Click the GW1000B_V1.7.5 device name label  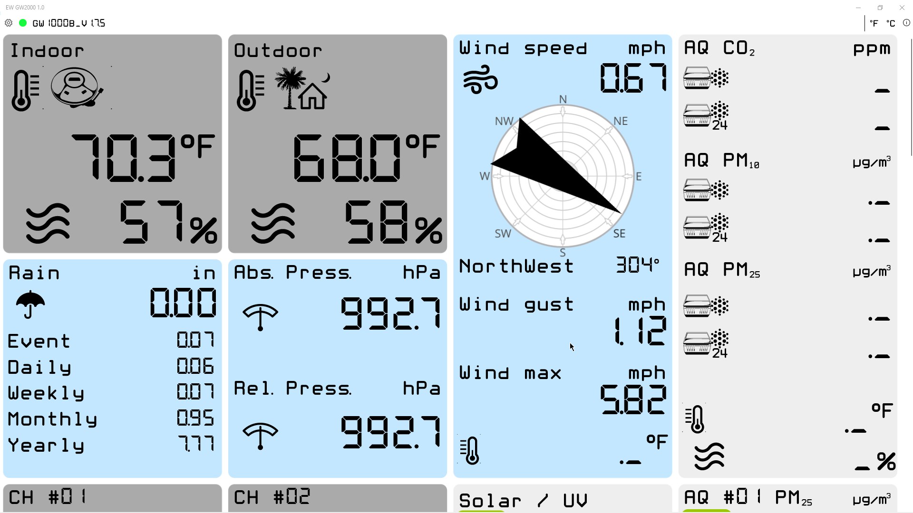point(69,23)
